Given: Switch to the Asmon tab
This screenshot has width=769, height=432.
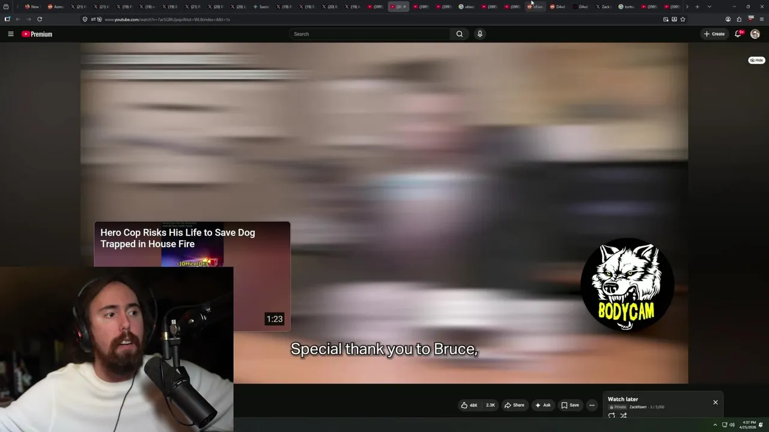Looking at the screenshot, I should (55, 7).
